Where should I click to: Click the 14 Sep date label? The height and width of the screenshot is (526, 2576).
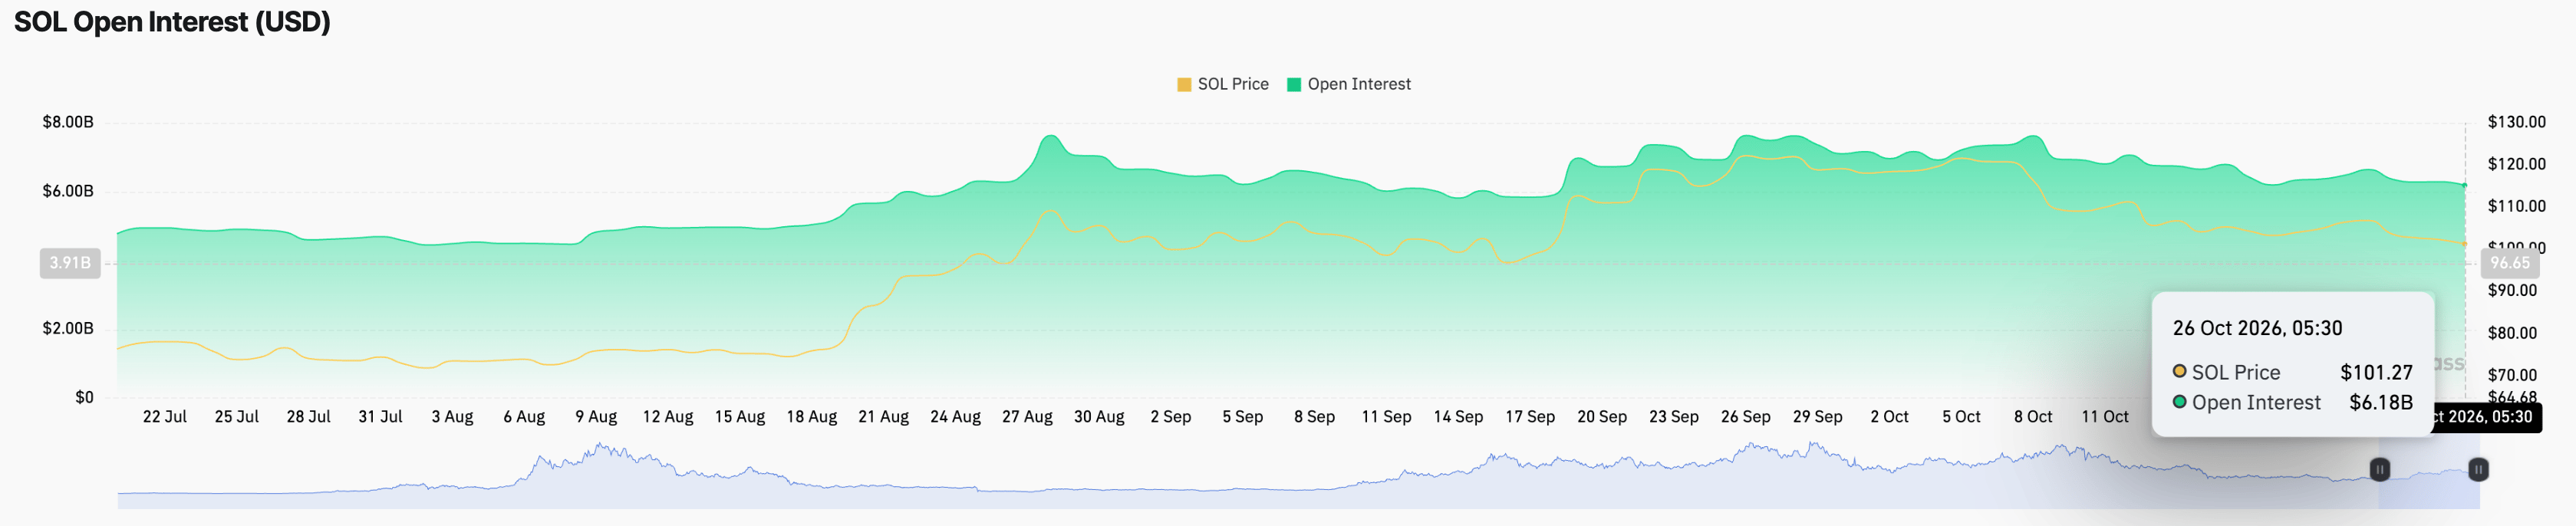[x=1458, y=417]
